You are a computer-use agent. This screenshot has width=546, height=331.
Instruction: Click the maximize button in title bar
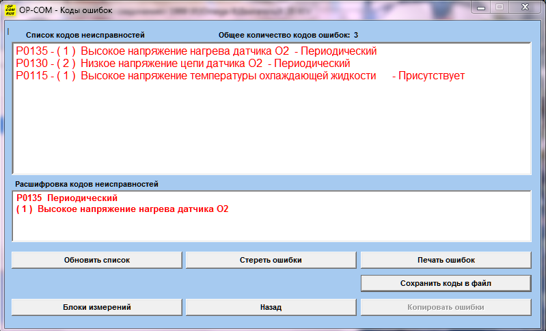tap(500, 7)
